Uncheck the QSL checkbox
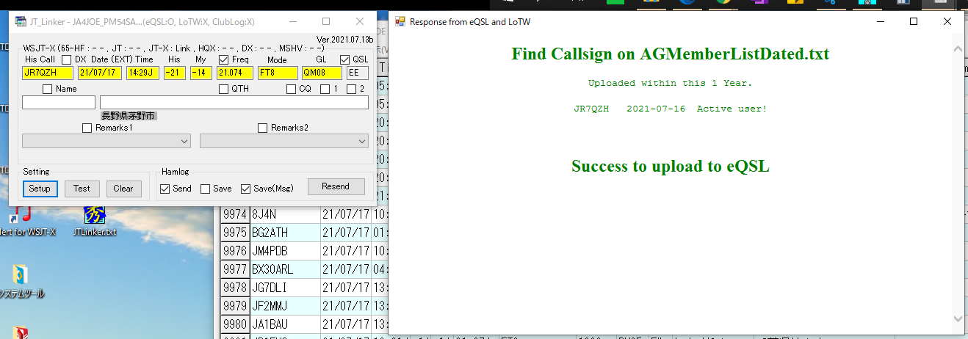The width and height of the screenshot is (968, 339). [x=344, y=59]
